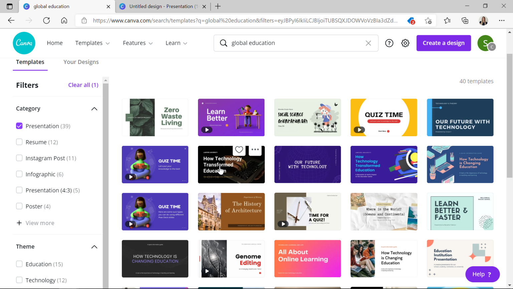The width and height of the screenshot is (513, 289).
Task: Expand View more categories
Action: [35, 223]
